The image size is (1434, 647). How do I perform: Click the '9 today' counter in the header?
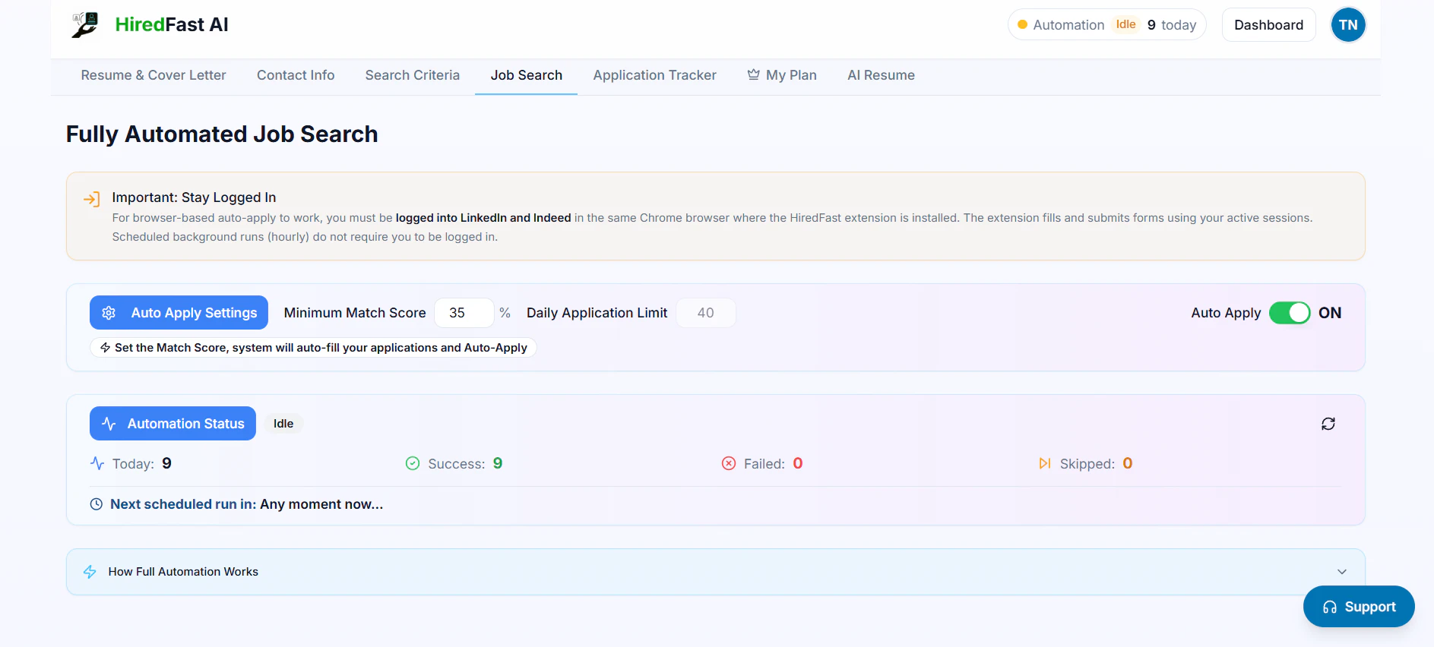click(x=1172, y=25)
